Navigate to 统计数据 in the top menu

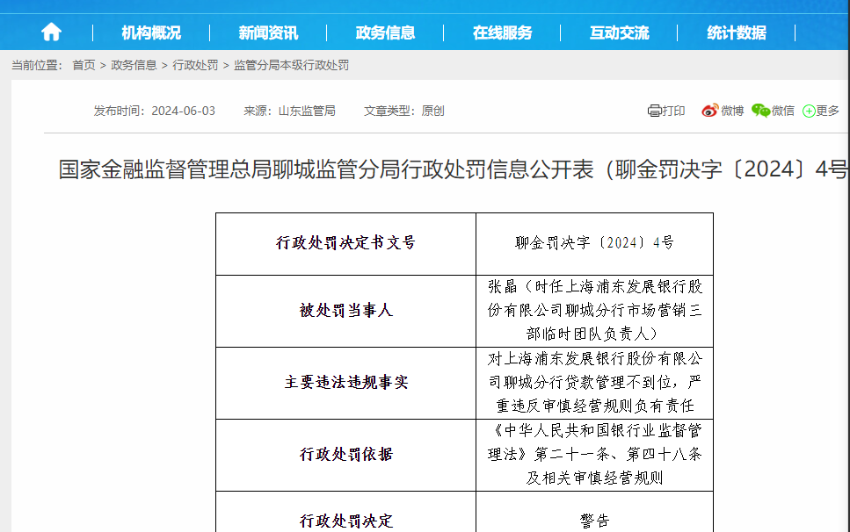click(737, 32)
